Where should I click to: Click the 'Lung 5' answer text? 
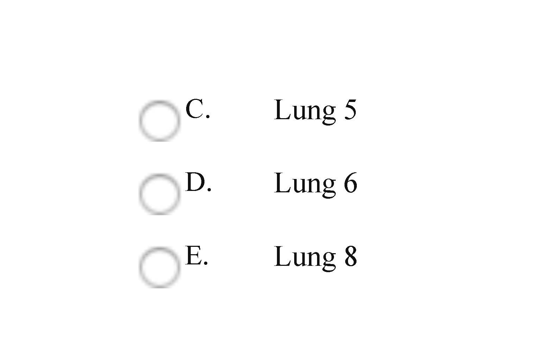pos(315,110)
